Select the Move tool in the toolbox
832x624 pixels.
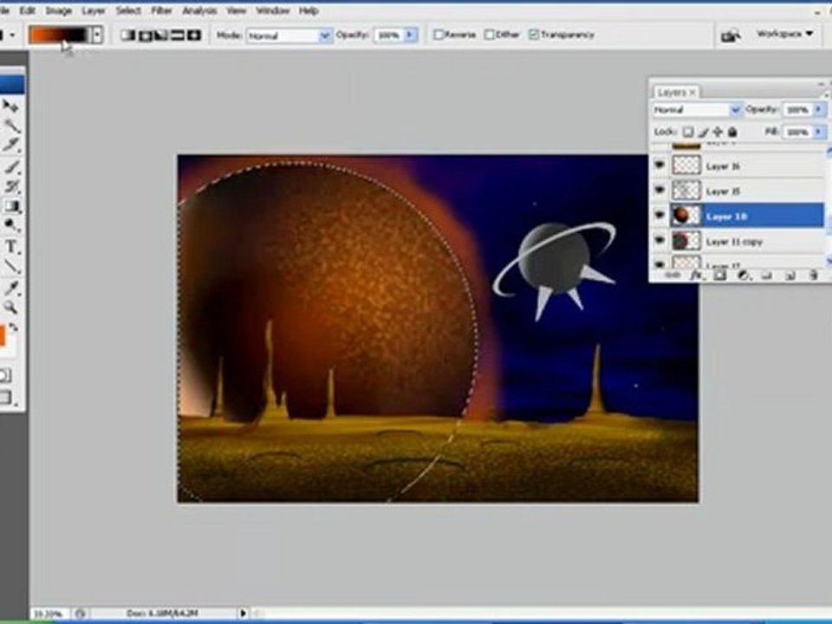10,107
